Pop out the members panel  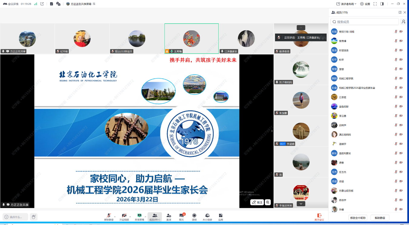(x=400, y=12)
